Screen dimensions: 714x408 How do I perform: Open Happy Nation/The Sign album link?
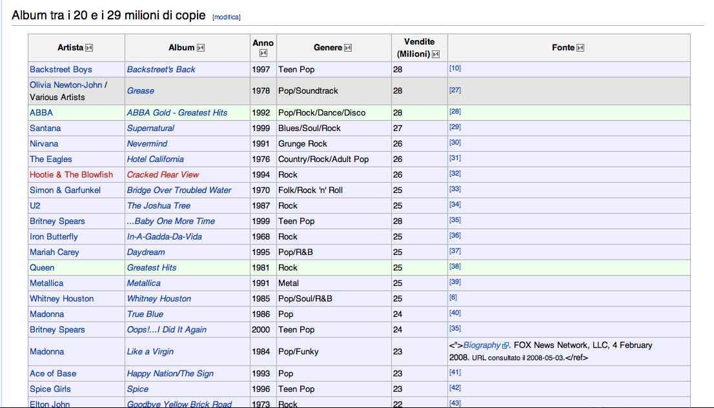[x=170, y=373]
